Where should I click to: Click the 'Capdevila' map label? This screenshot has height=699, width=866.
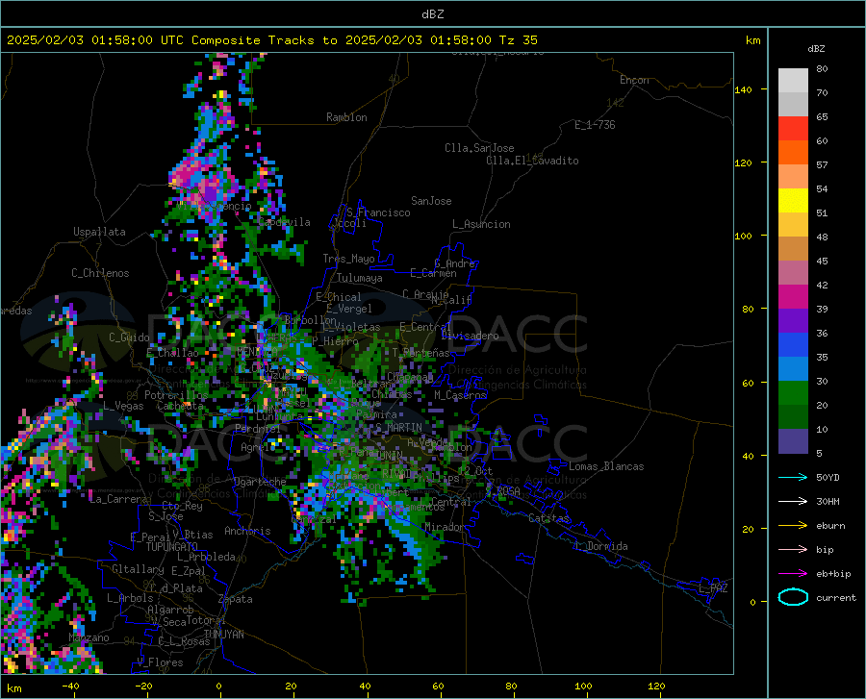(284, 222)
